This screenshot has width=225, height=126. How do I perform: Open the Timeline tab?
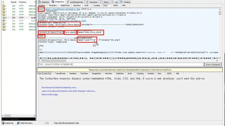click(125, 2)
